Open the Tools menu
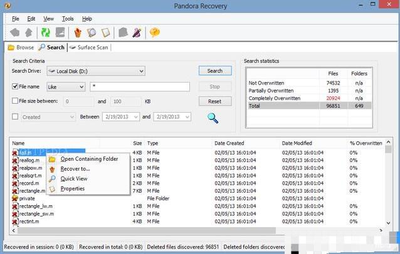The height and width of the screenshot is (254, 400). point(68,19)
